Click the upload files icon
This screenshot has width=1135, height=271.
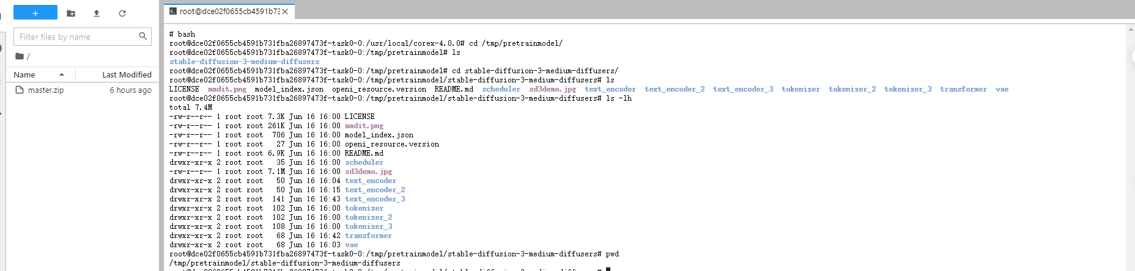click(x=97, y=13)
